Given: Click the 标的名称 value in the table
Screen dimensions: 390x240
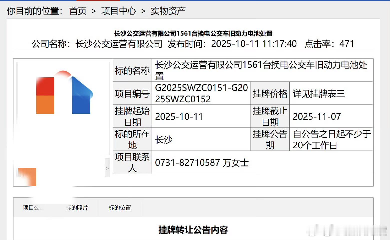Looking at the screenshot, I should (261, 70).
